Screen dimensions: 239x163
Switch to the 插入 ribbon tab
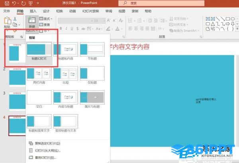pyautogui.click(x=33, y=11)
